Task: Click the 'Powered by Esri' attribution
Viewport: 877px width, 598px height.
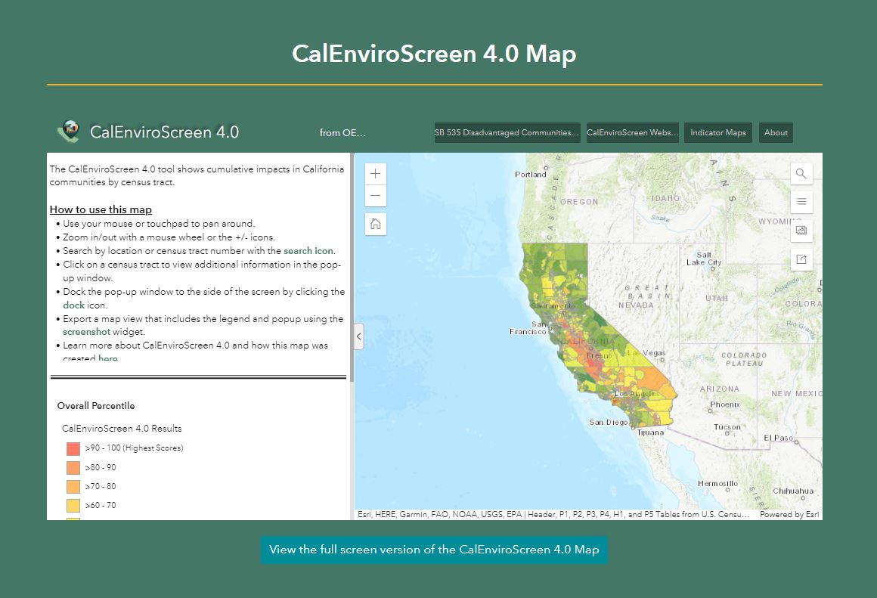Action: [x=789, y=514]
